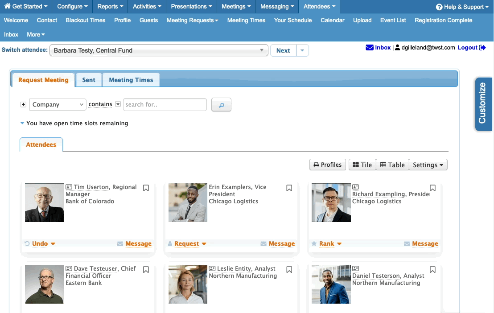Open Blackout Times page
Viewport: 494px width, 313px height.
pos(85,20)
